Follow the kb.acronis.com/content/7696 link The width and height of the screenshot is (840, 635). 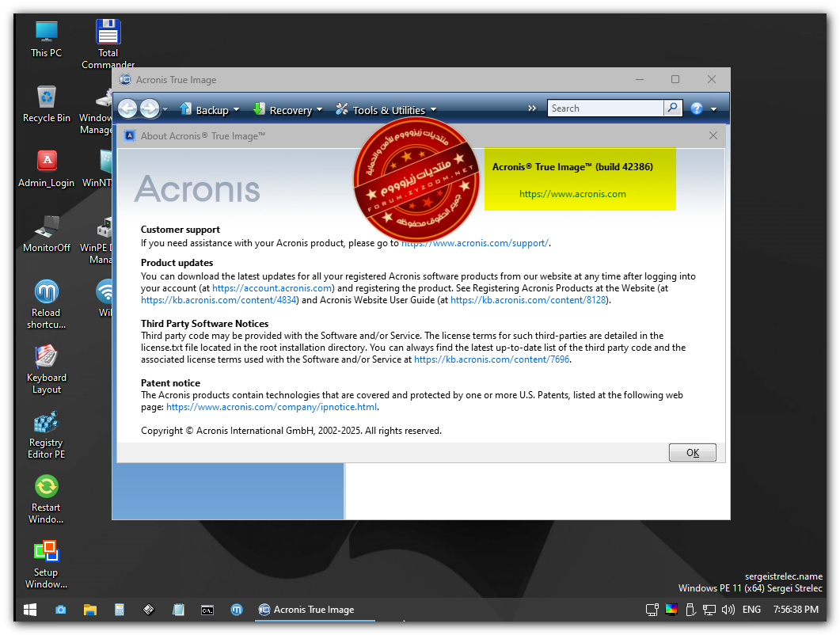(x=491, y=359)
